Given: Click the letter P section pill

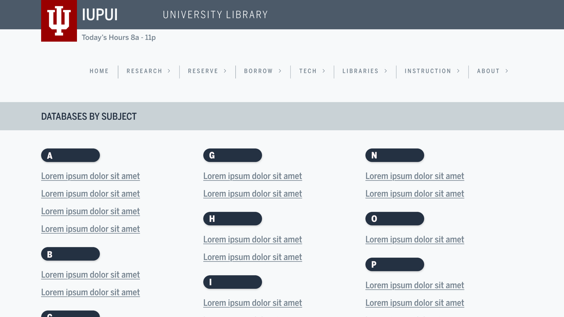Looking at the screenshot, I should [395, 264].
